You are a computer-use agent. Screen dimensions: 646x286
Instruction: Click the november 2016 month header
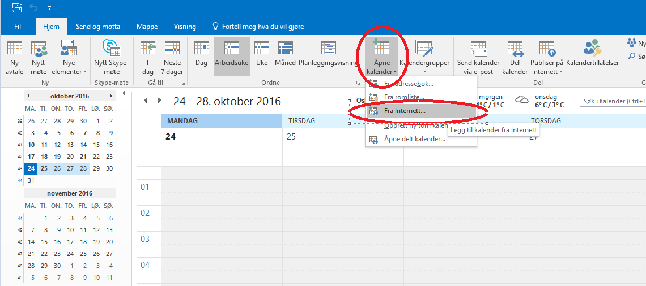click(70, 193)
